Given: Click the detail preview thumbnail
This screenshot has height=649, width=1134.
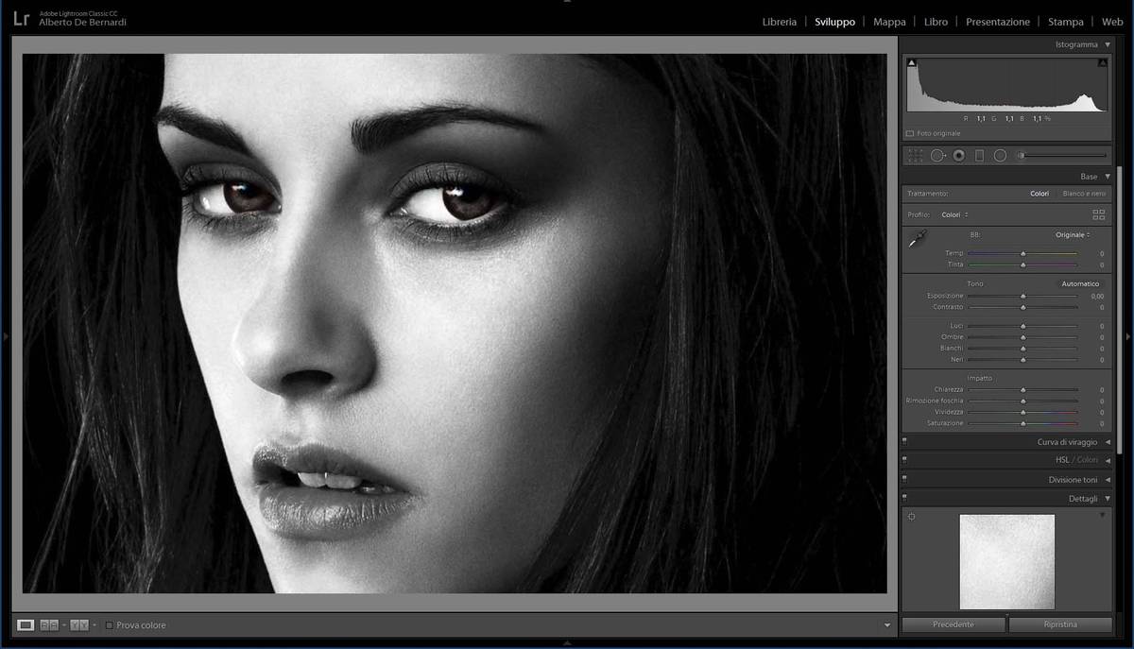Looking at the screenshot, I should point(1006,561).
